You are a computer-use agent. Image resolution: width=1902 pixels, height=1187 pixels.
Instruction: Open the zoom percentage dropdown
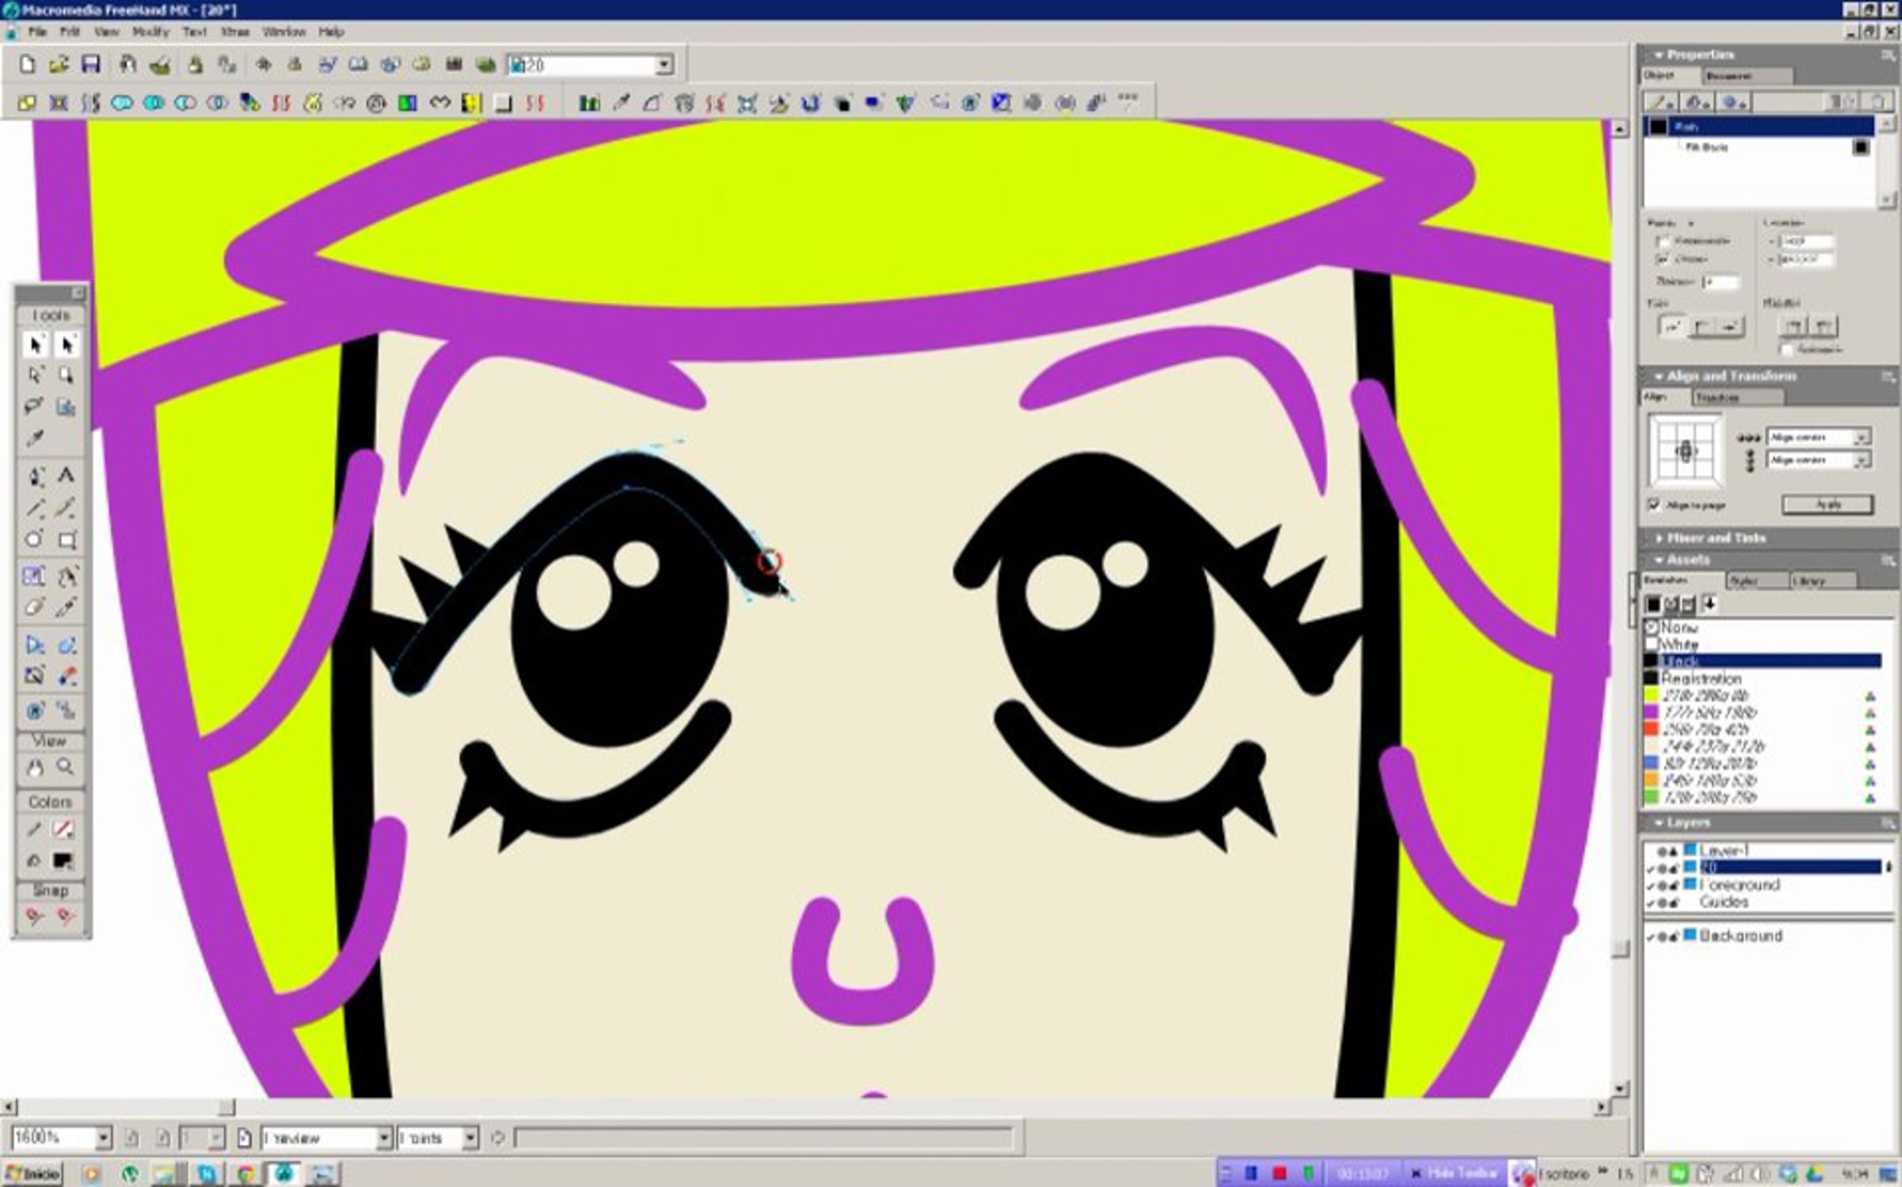pos(103,1138)
